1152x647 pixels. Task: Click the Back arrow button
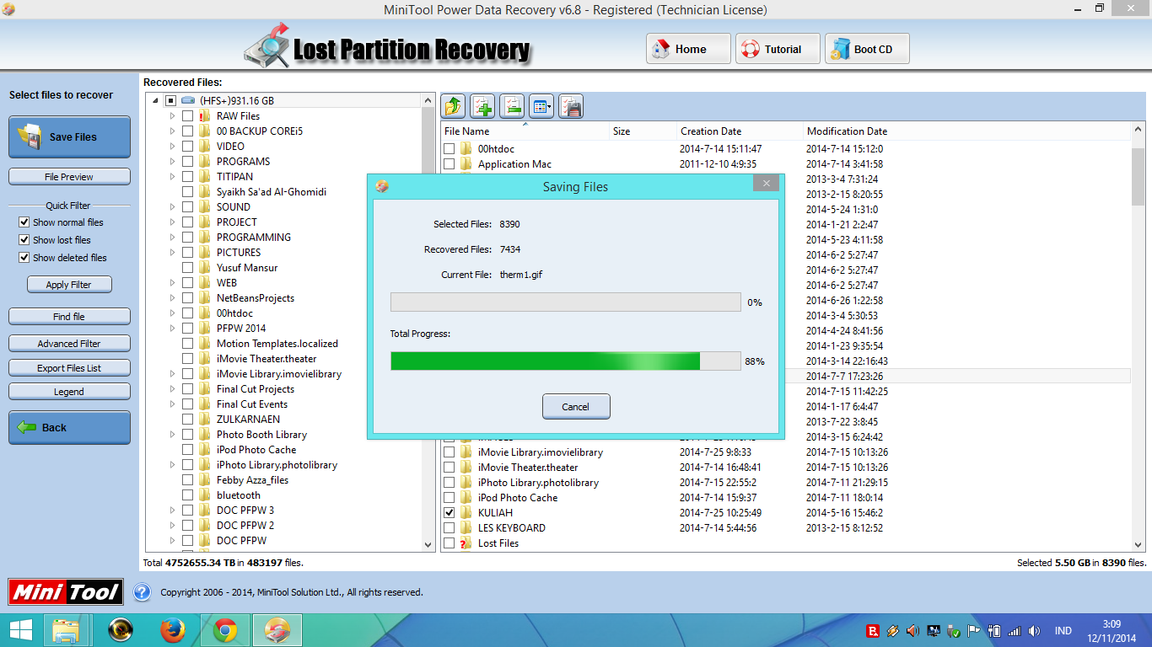point(69,427)
